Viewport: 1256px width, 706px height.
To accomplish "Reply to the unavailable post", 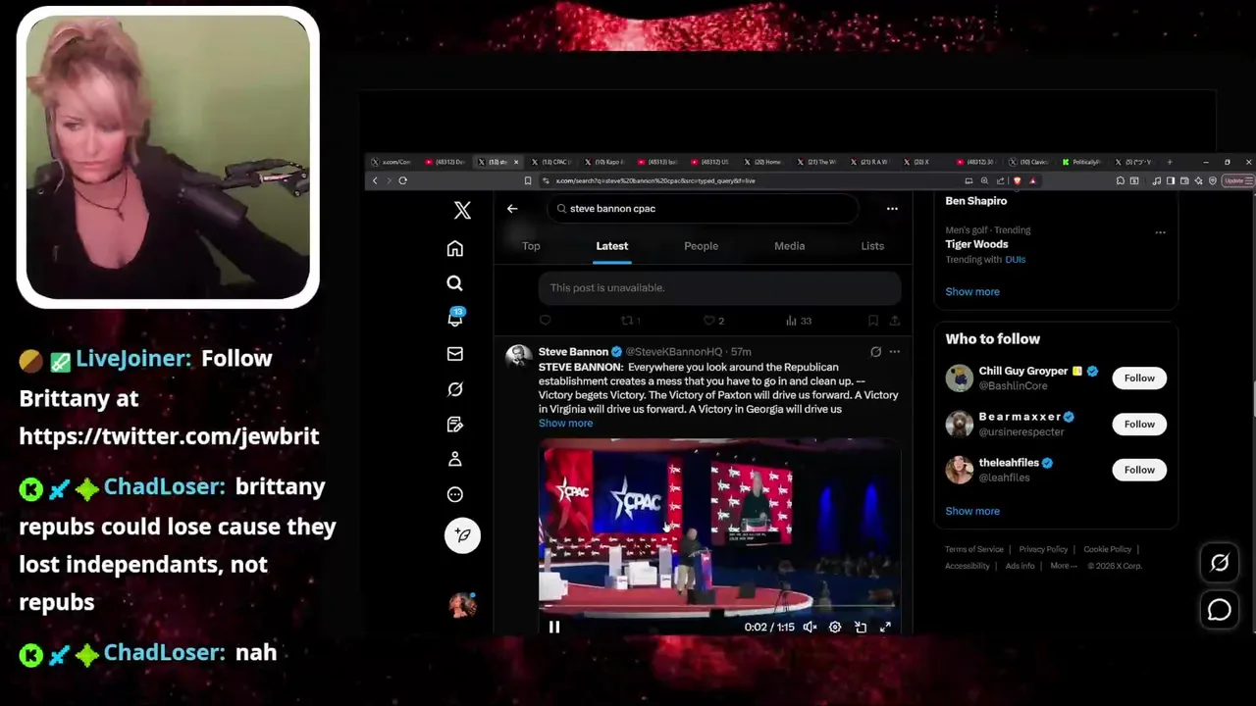I will point(546,321).
